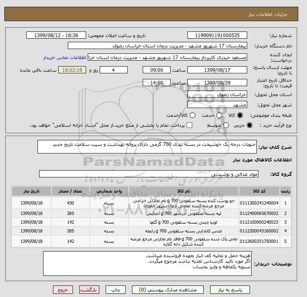Open the اطلاعات تماس خریدار link
Viewport: 307px width, 297px height.
coord(65,57)
